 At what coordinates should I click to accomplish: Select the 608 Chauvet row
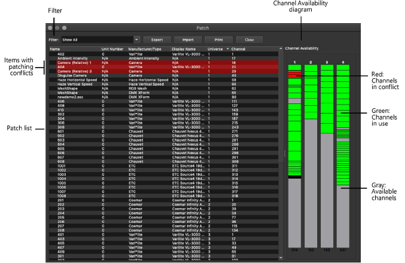pyautogui.click(x=164, y=161)
